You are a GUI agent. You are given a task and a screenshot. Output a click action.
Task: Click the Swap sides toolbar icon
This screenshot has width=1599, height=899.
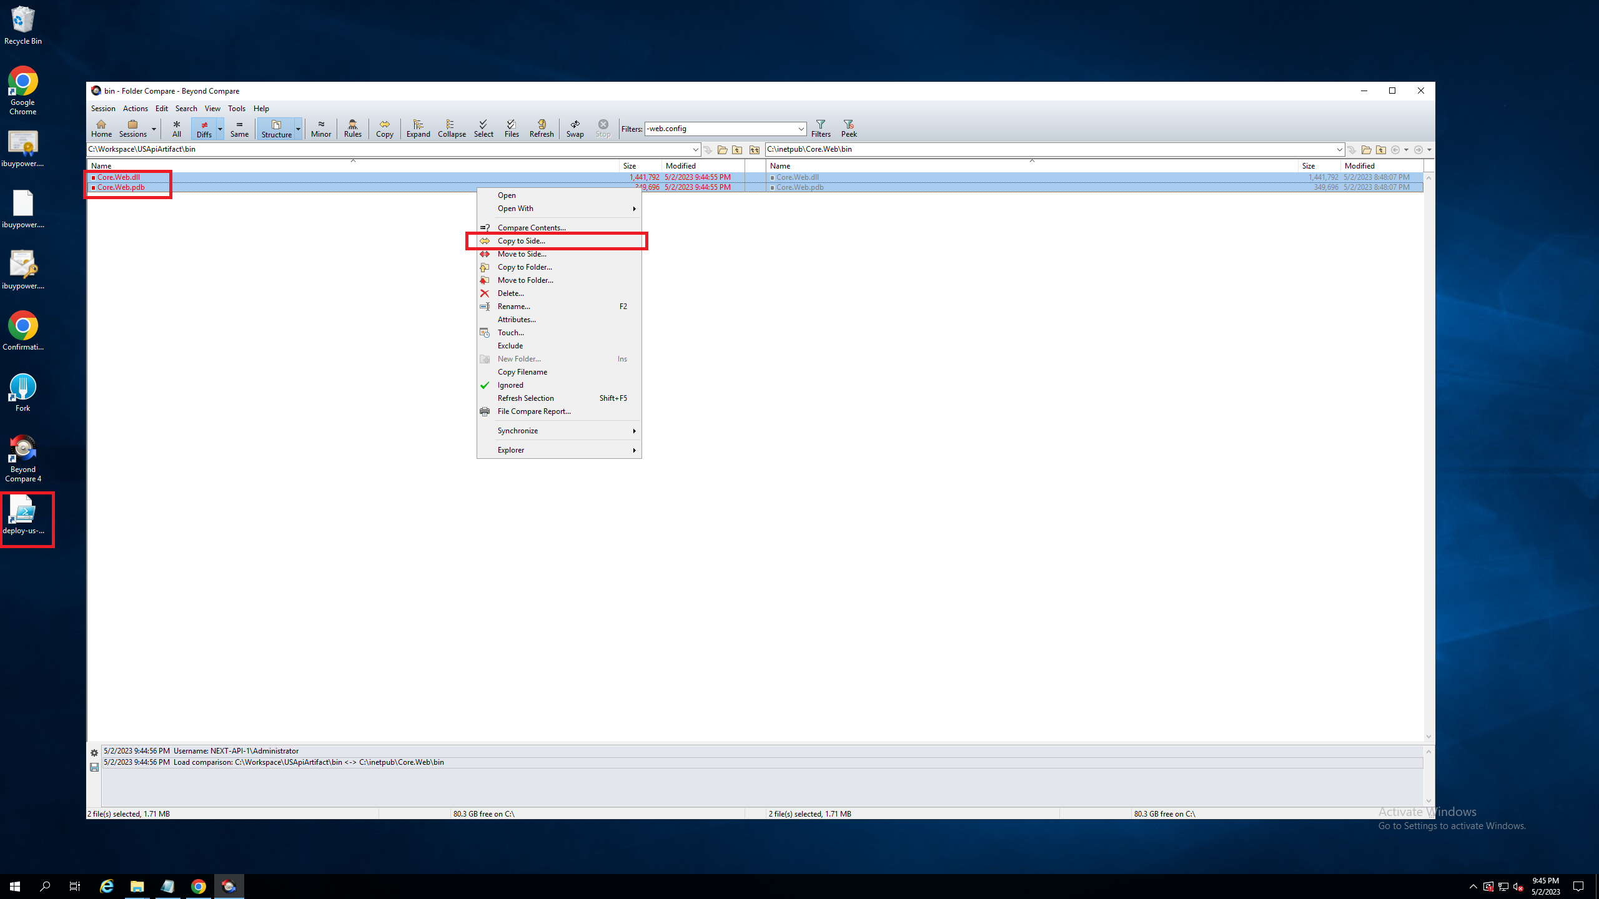tap(575, 128)
